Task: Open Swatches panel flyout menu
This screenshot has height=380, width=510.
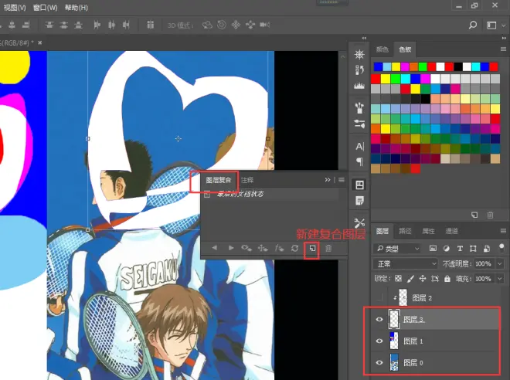Action: (503, 49)
